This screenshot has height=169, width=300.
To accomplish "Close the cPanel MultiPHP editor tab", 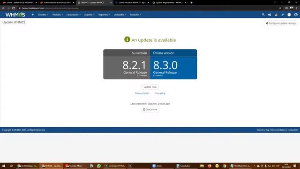I will [x=36, y=3].
